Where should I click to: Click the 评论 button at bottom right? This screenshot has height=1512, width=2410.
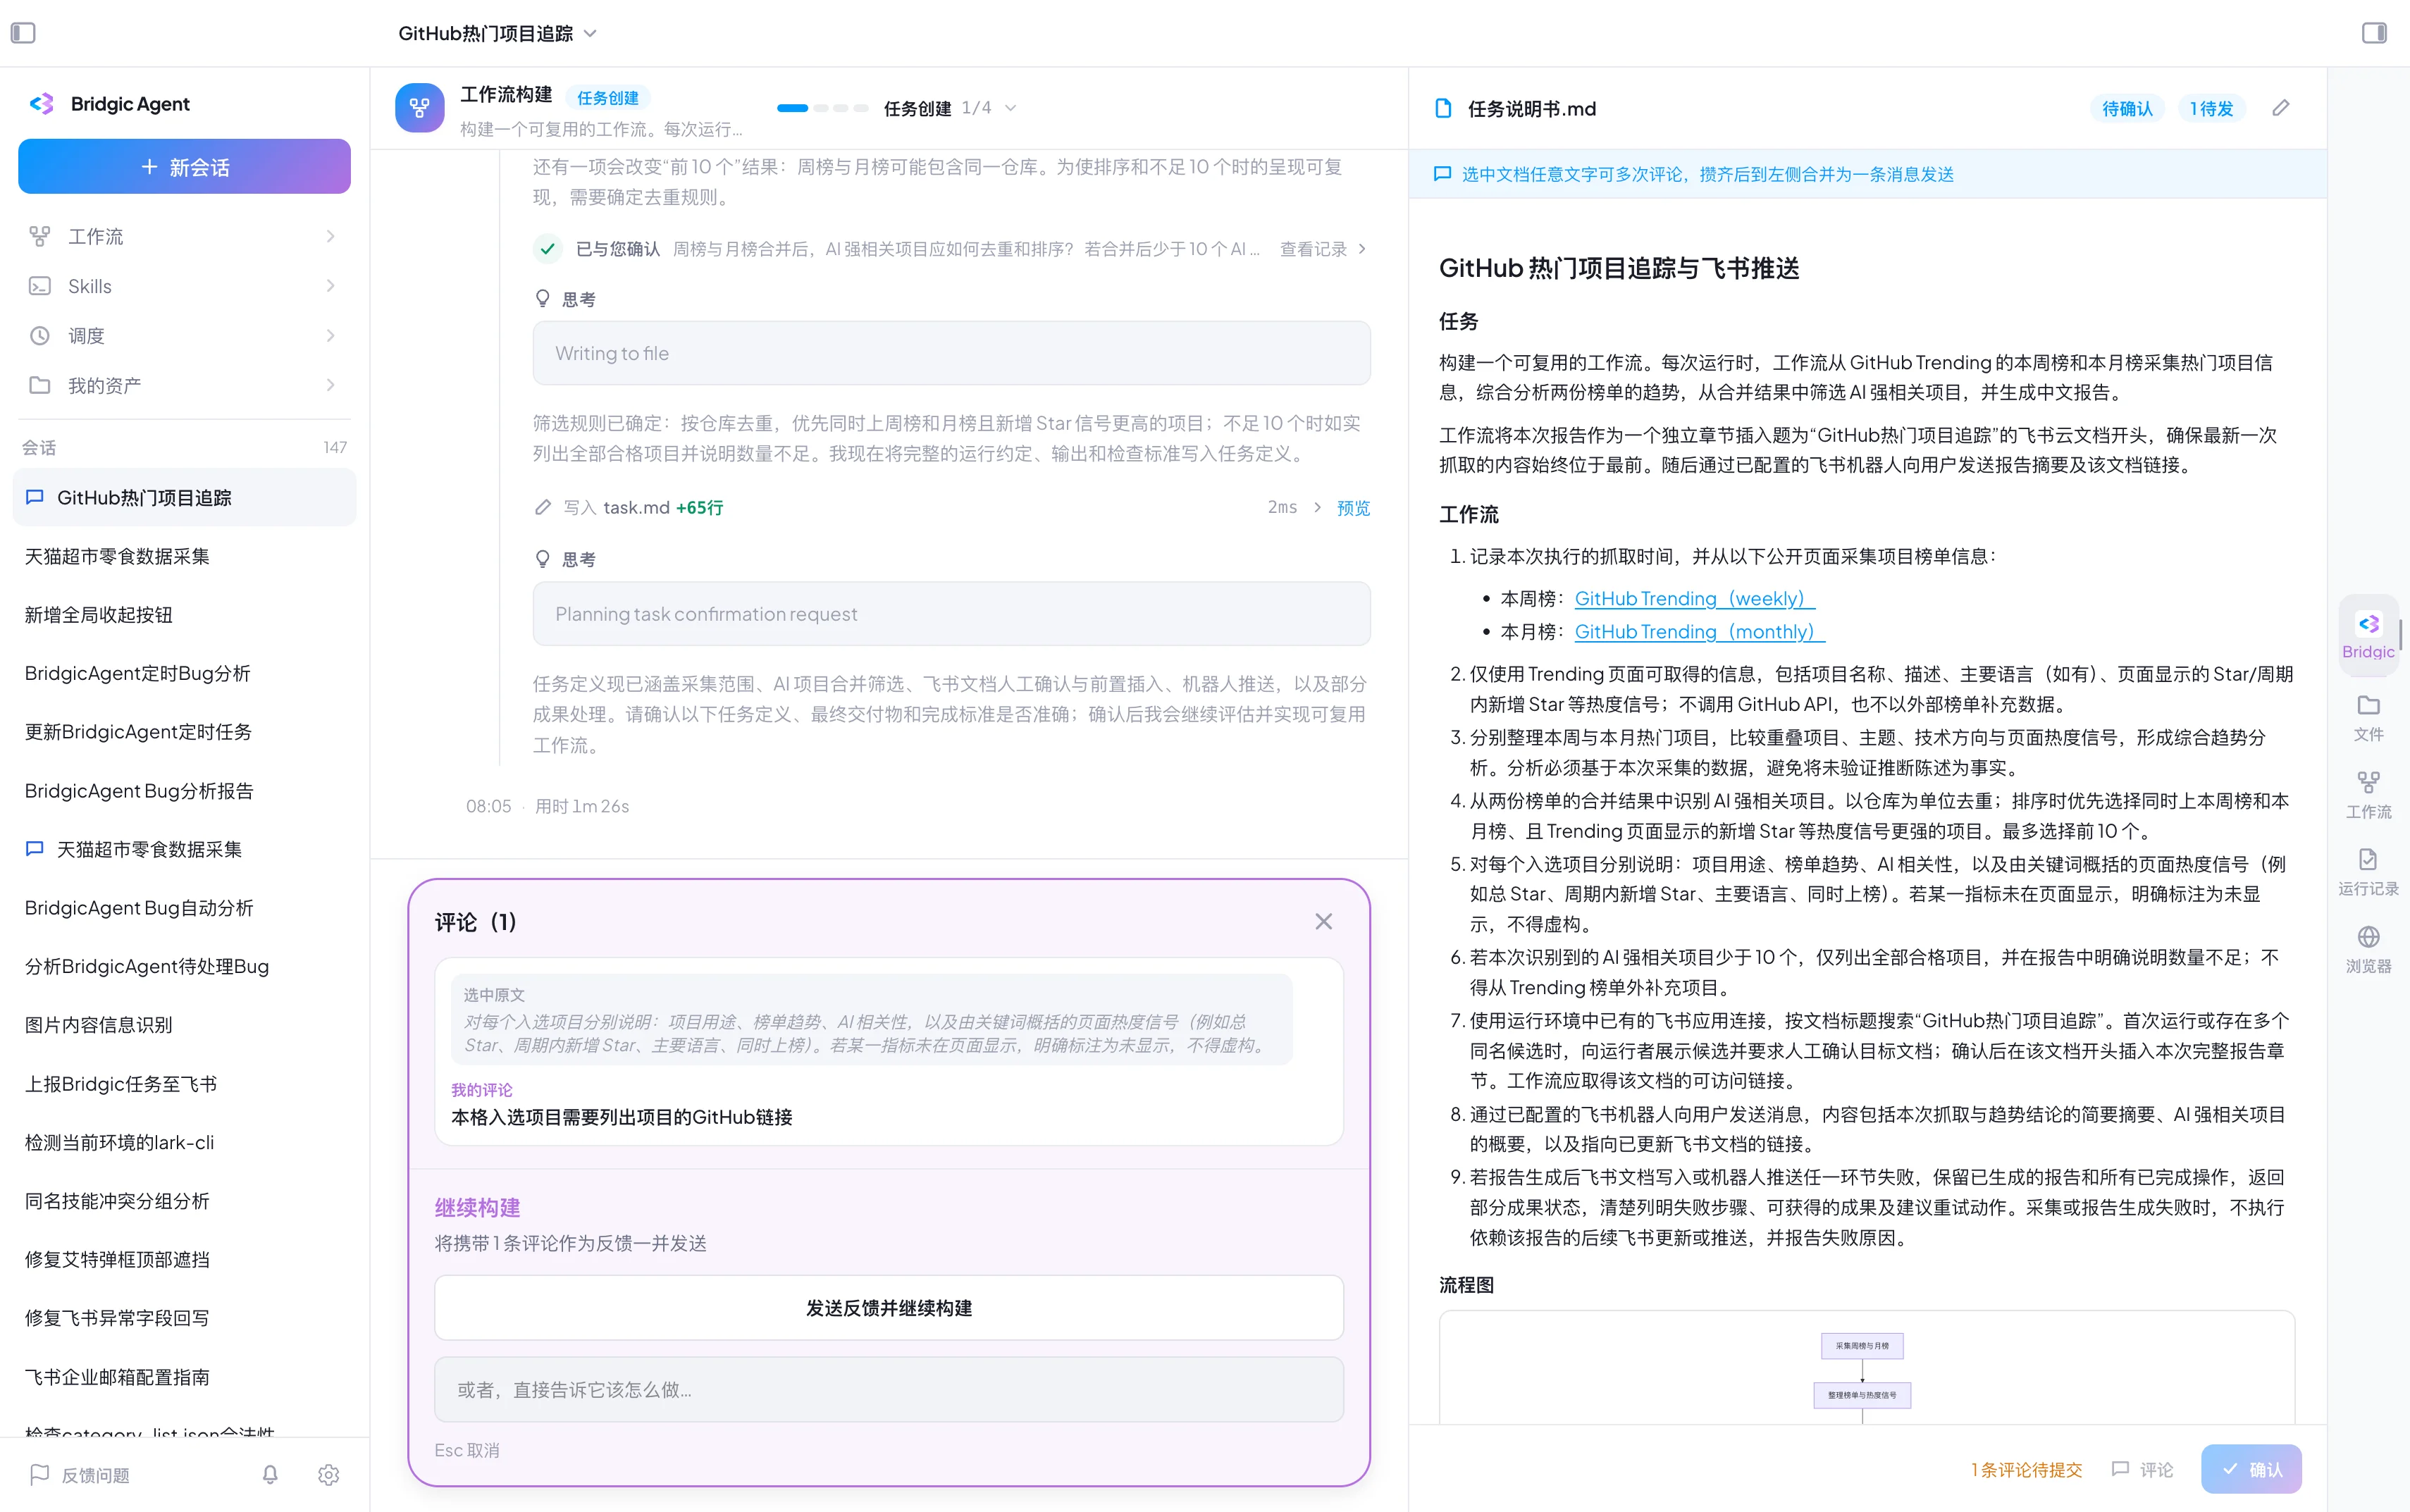click(x=2142, y=1469)
